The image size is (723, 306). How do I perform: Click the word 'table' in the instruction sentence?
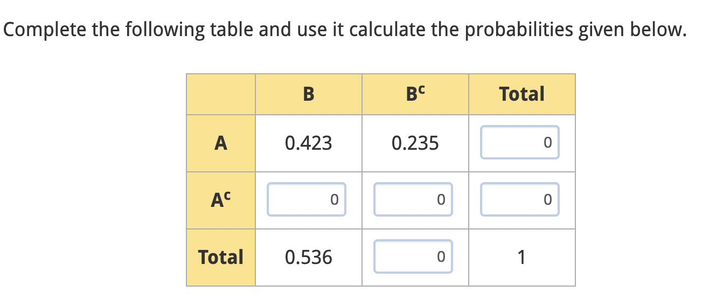point(232,29)
